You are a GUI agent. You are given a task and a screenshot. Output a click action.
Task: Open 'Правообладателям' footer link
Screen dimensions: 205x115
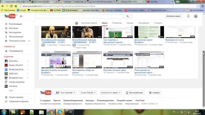coord(73,101)
